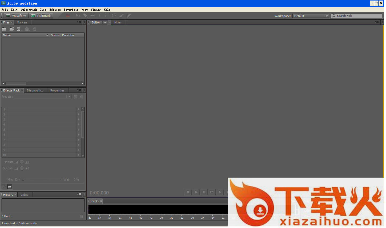Viewport: 386px width, 228px height.
Task: Click the Import File icon
Action: tap(12, 29)
